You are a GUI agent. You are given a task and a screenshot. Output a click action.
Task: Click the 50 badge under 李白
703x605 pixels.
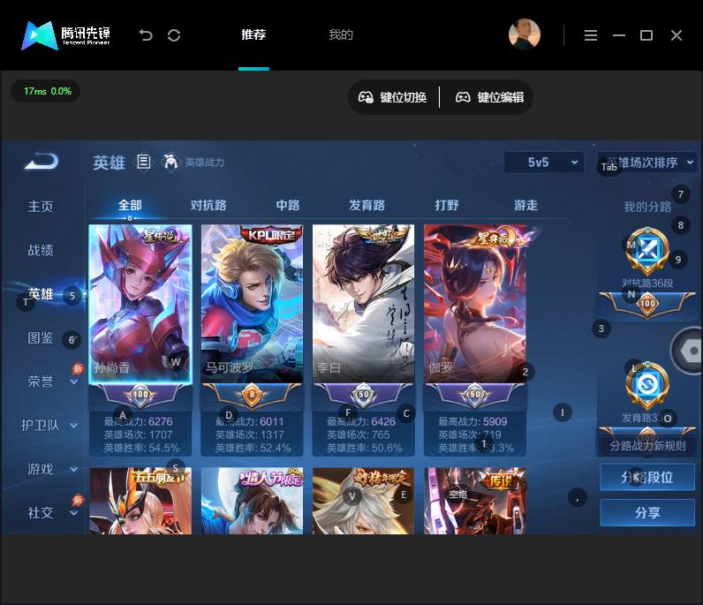tap(363, 394)
